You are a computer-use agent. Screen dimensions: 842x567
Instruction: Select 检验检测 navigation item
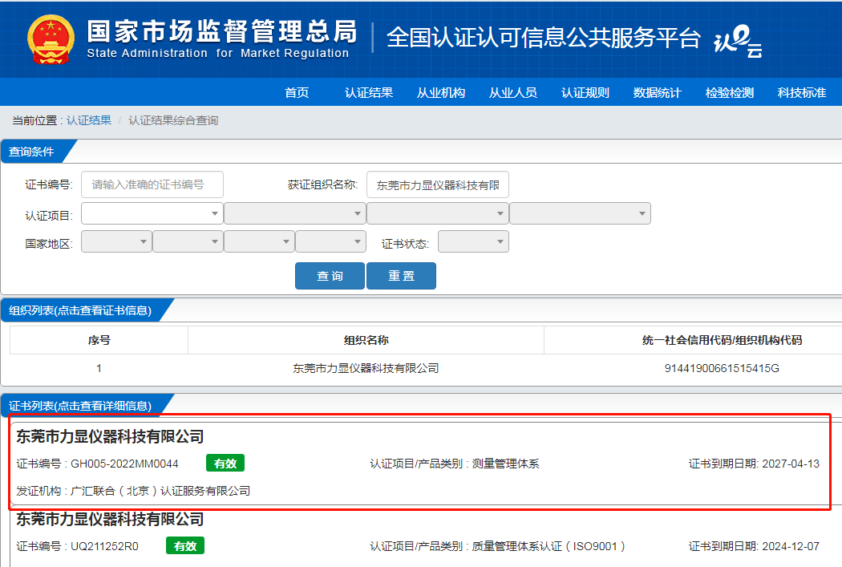(x=729, y=92)
